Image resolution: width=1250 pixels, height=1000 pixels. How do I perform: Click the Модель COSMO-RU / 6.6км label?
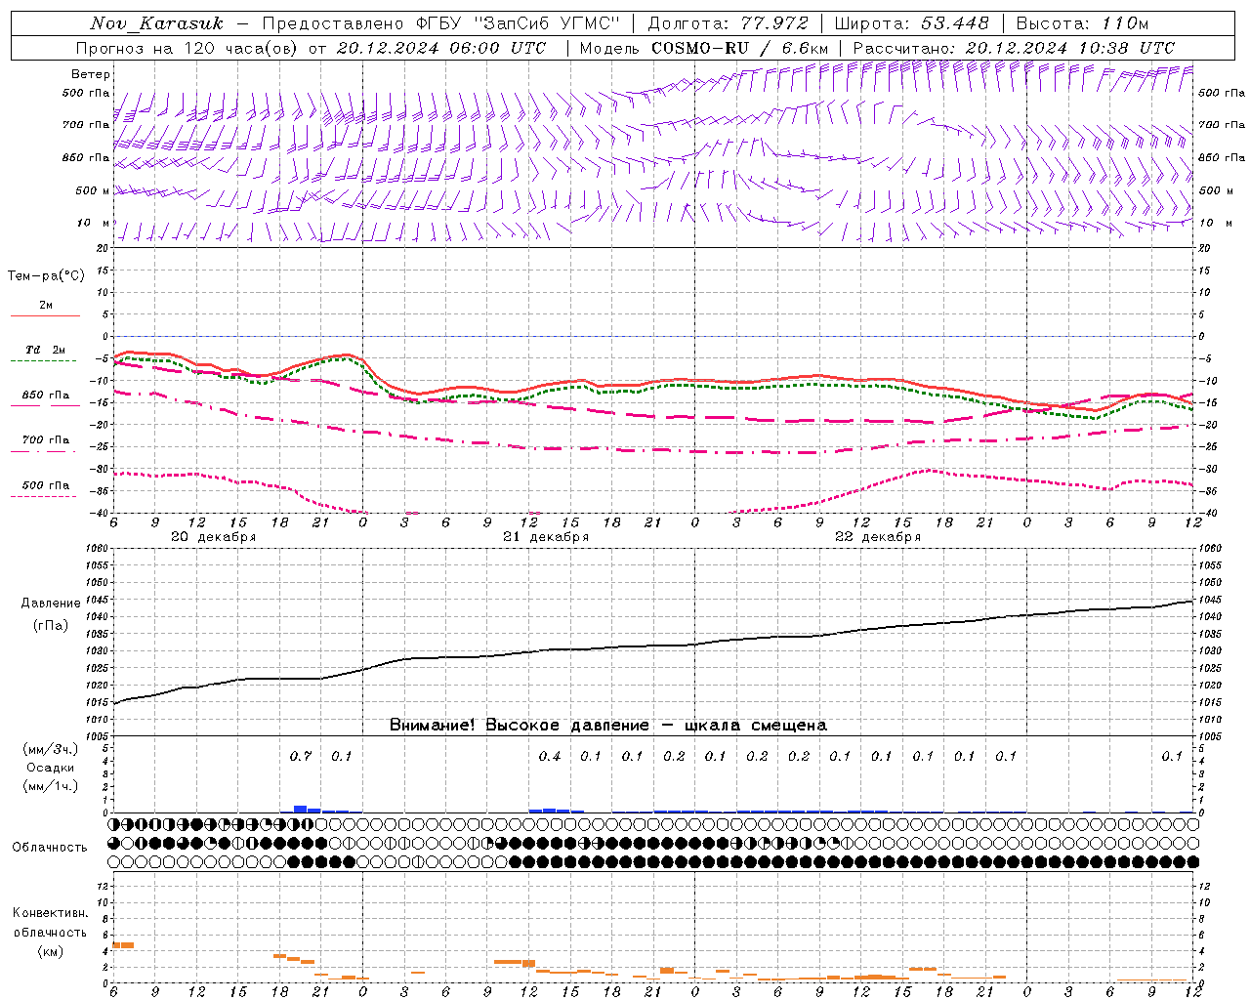(x=704, y=48)
